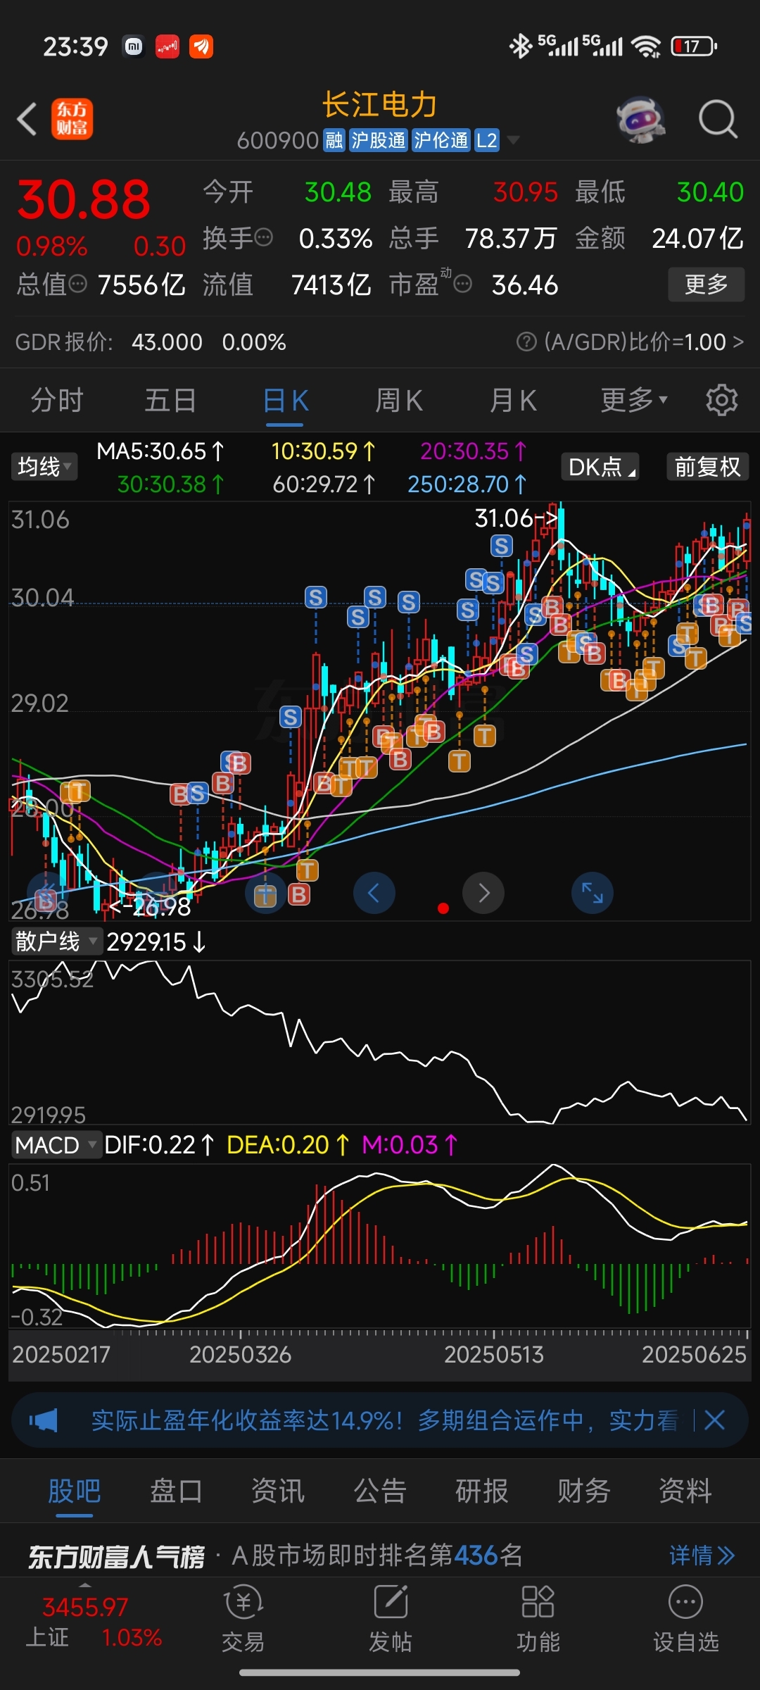Tap the red page indicator dot
The image size is (760, 1690).
click(x=443, y=908)
